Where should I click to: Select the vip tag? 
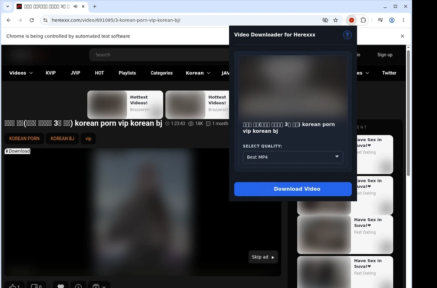tap(88, 139)
